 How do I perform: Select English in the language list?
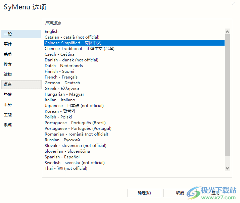[x=134, y=32]
